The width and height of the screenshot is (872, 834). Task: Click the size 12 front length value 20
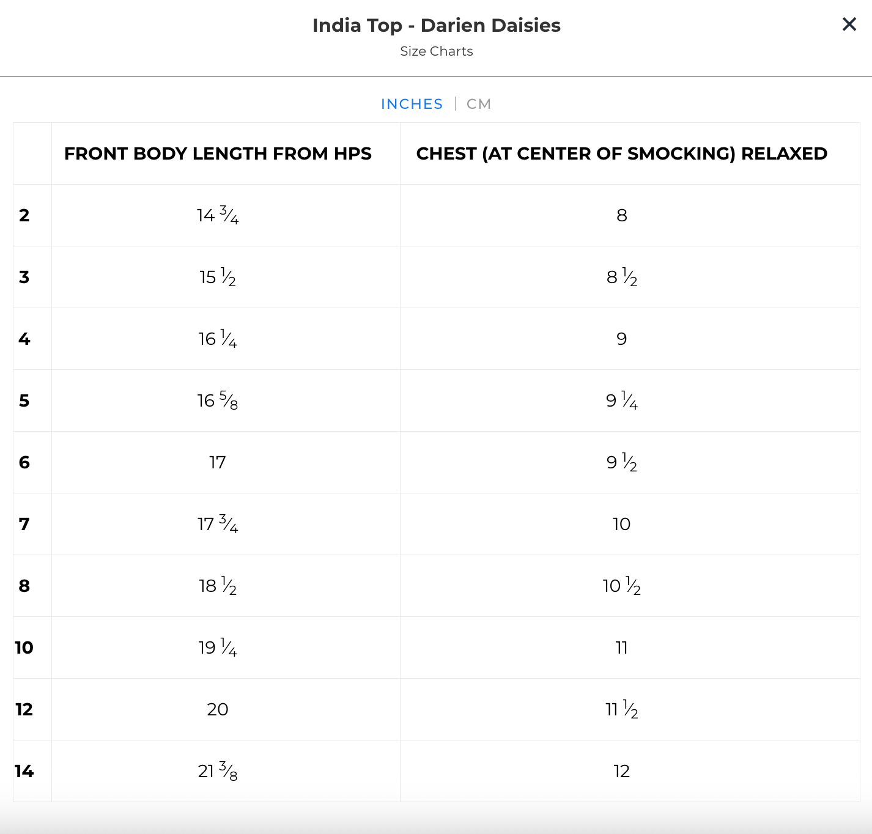pos(218,709)
